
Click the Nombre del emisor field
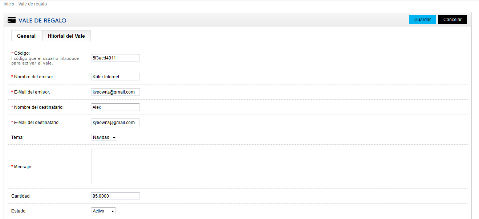[115, 77]
